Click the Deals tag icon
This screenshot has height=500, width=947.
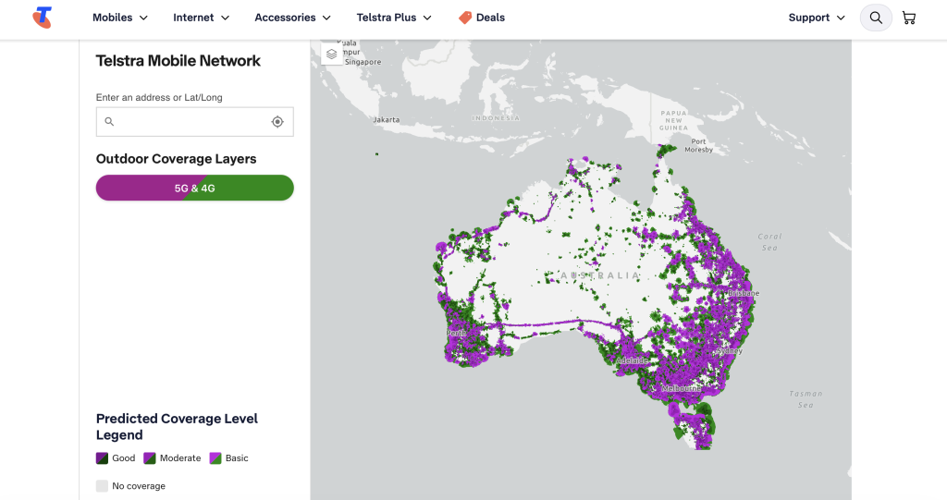(x=465, y=18)
